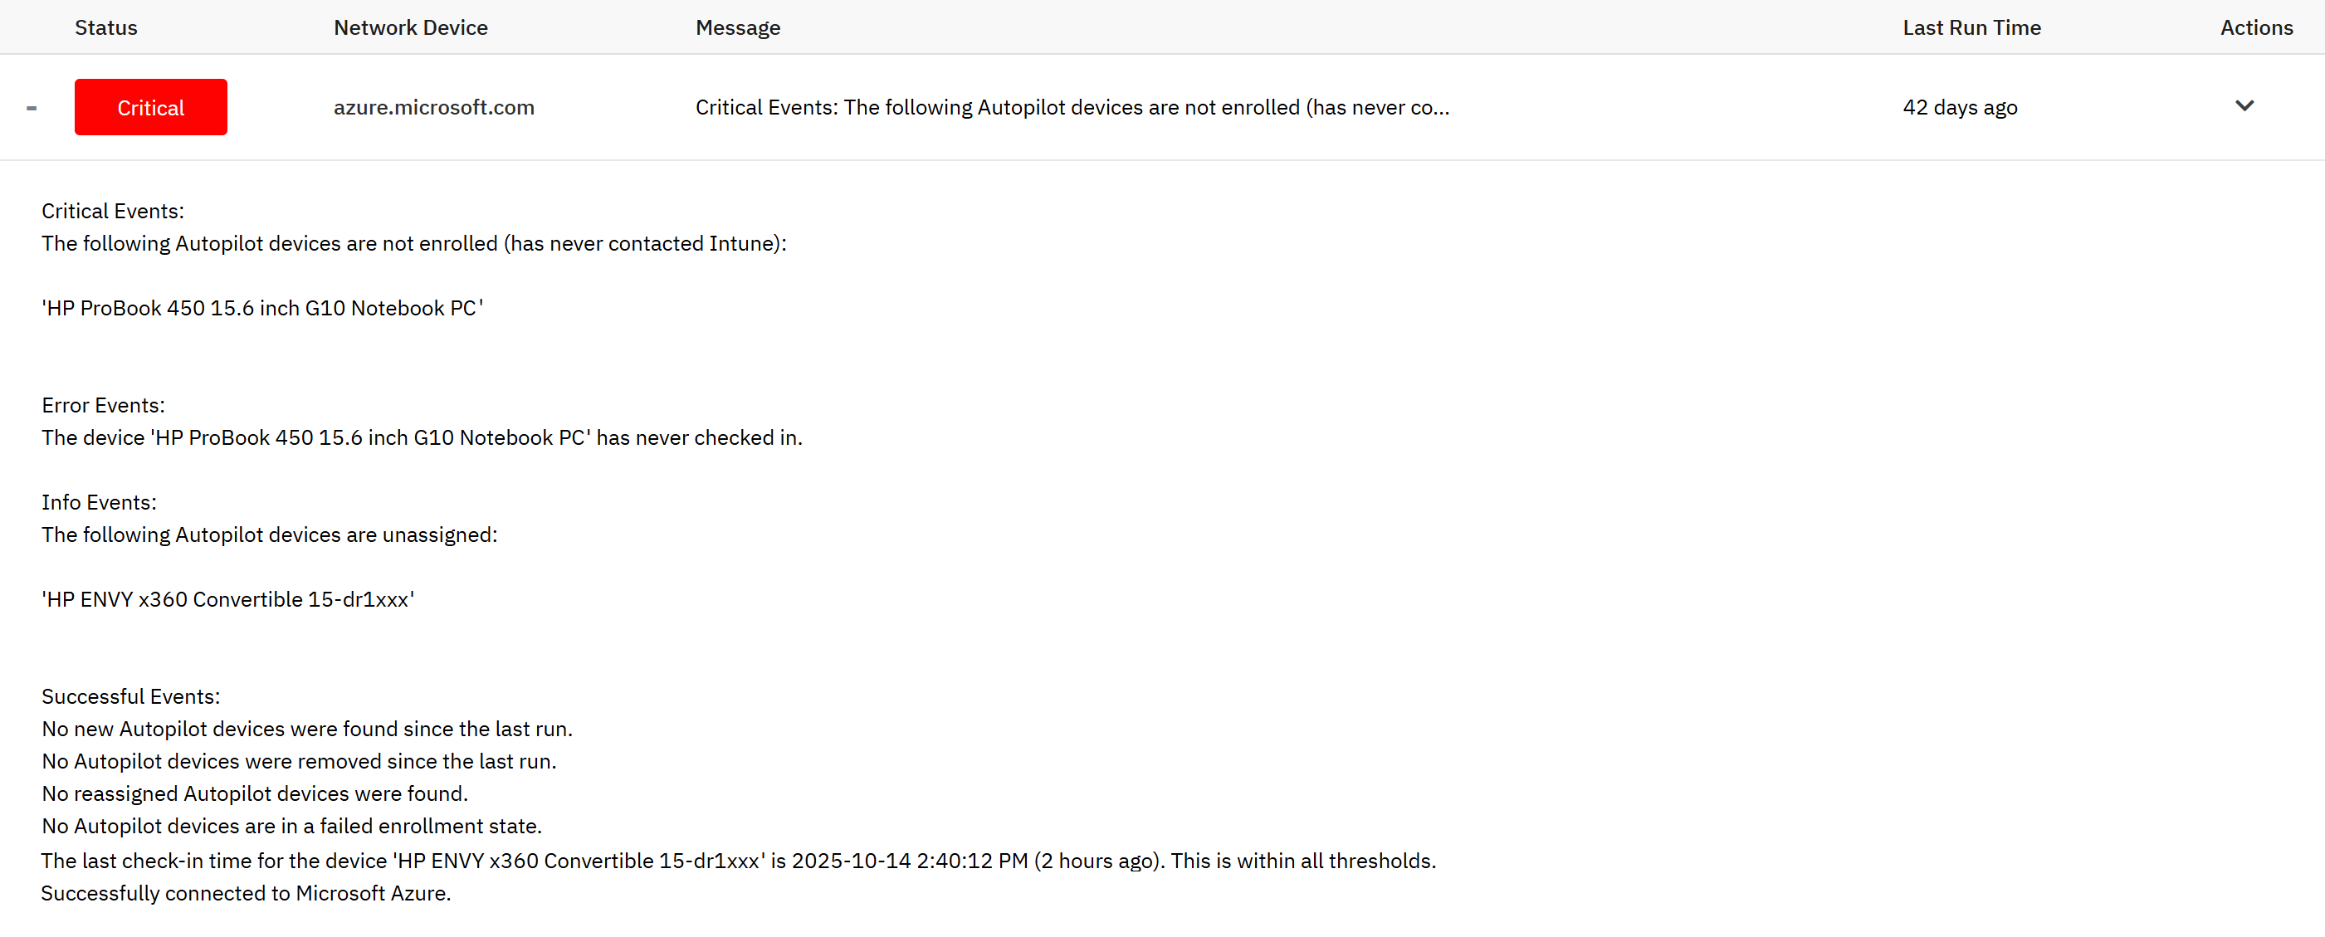
Task: Sort by the Status column header
Action: tap(105, 28)
